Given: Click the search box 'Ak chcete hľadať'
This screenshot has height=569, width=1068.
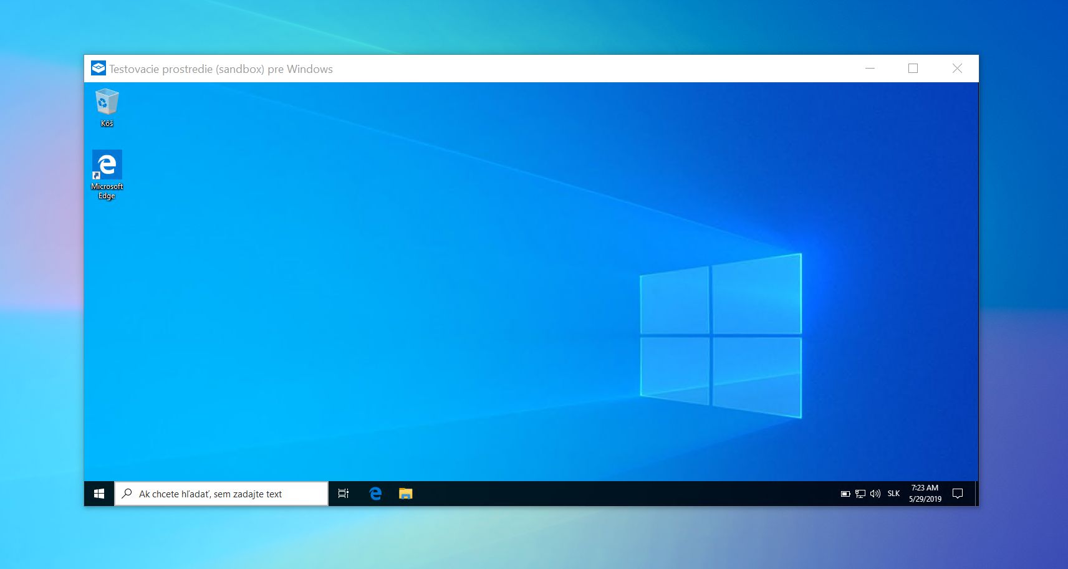Looking at the screenshot, I should tap(221, 494).
